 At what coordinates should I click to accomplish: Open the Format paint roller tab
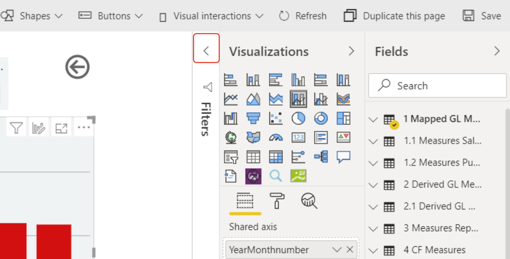point(277,201)
